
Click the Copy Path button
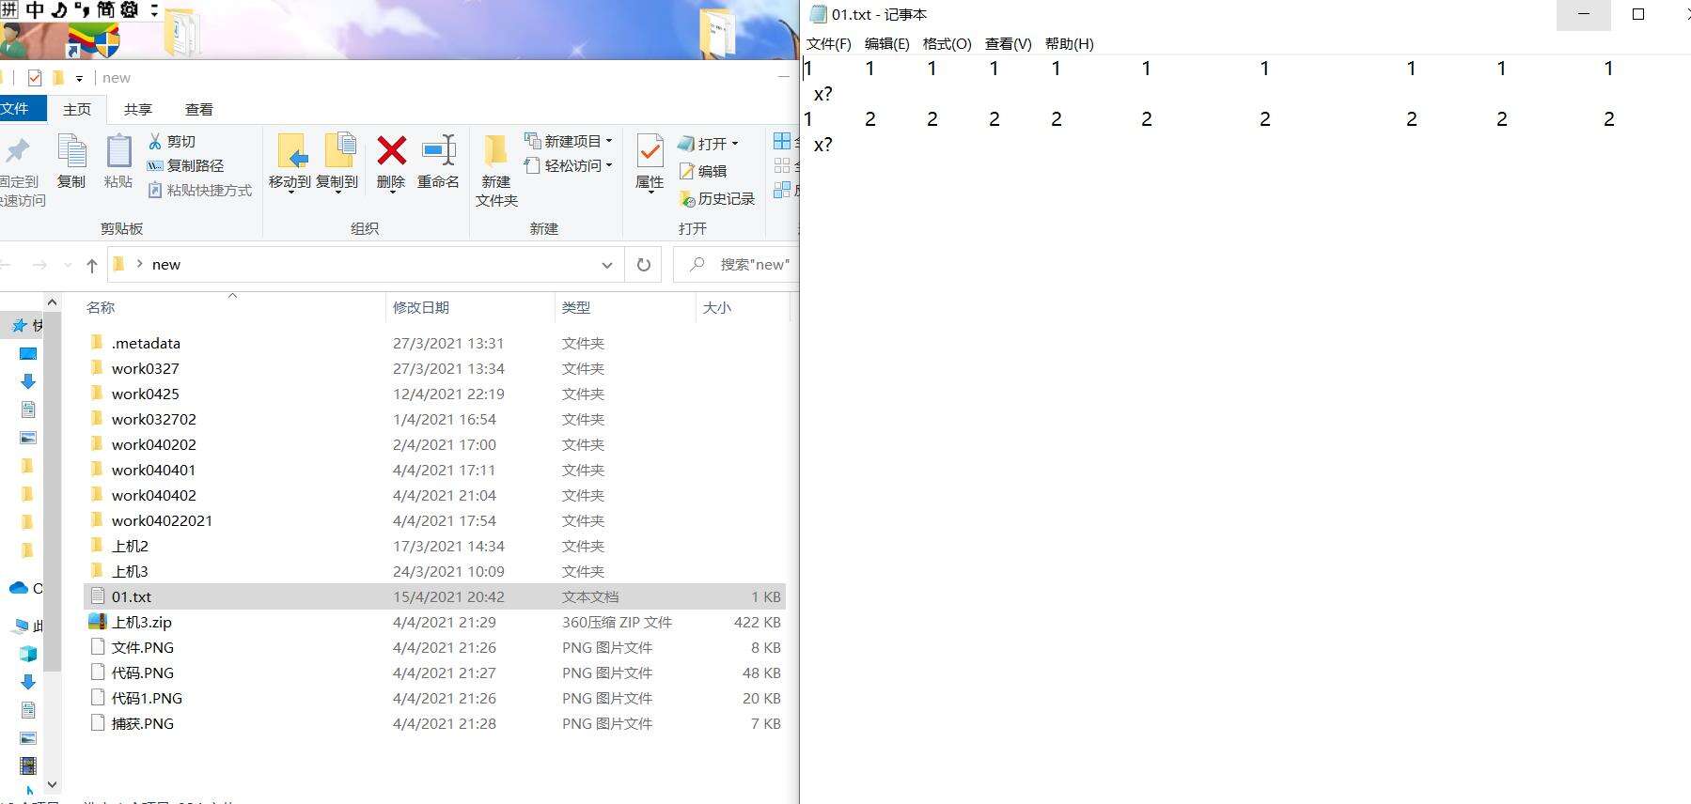[186, 165]
